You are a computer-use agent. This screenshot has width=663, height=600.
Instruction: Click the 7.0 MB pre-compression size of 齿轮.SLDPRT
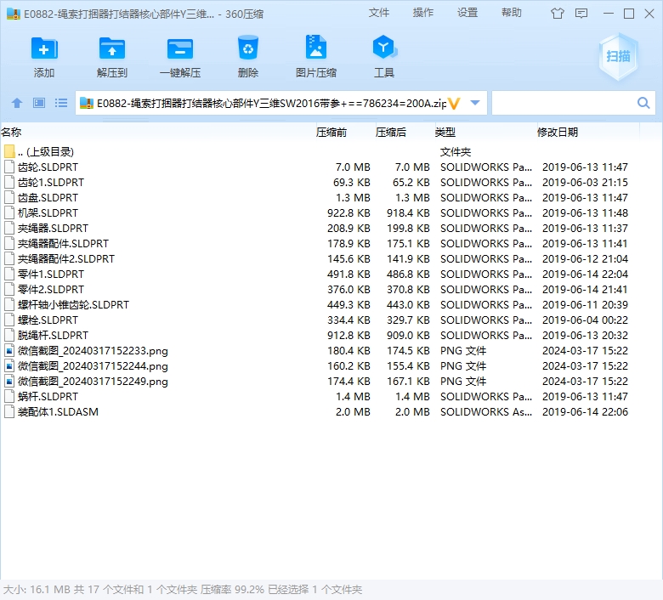(x=353, y=167)
